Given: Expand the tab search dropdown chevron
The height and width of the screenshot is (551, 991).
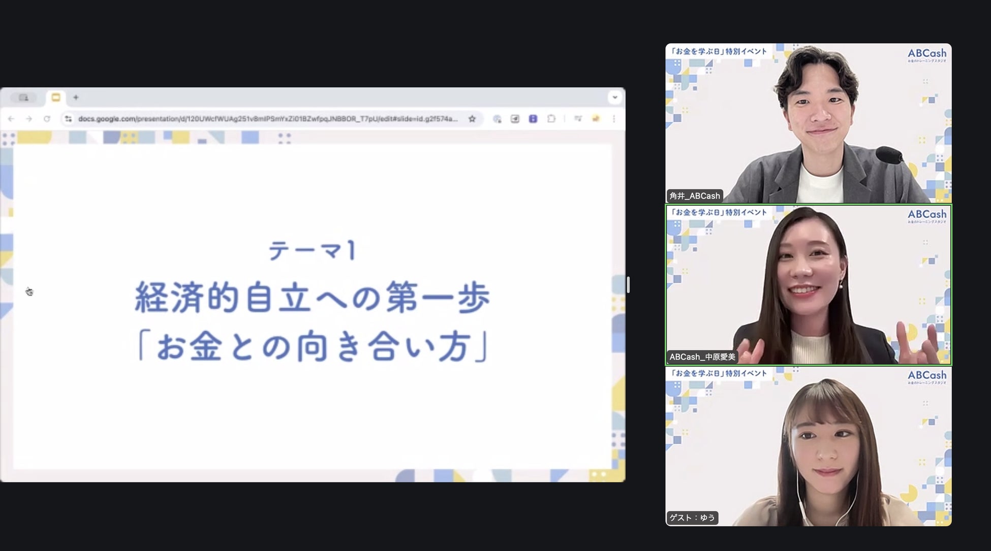Looking at the screenshot, I should click(615, 97).
